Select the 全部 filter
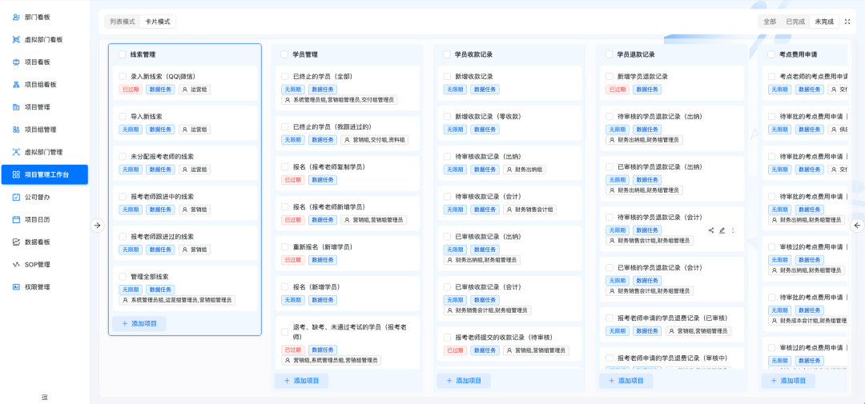 770,22
